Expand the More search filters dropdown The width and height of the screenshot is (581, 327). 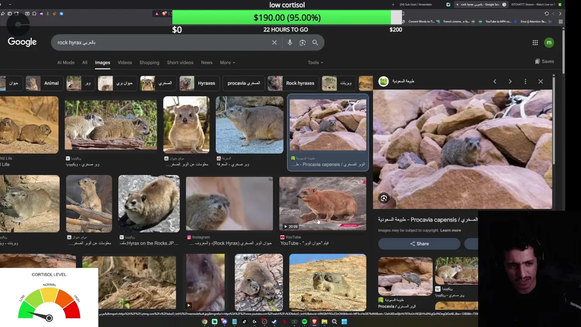coord(227,63)
